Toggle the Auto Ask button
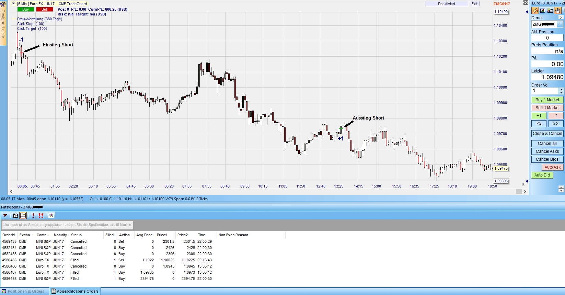The width and height of the screenshot is (565, 295). click(552, 167)
